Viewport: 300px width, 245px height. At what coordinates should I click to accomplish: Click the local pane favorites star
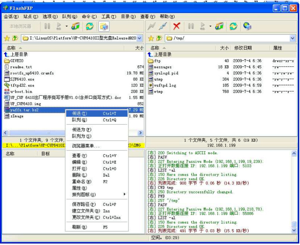[7, 38]
